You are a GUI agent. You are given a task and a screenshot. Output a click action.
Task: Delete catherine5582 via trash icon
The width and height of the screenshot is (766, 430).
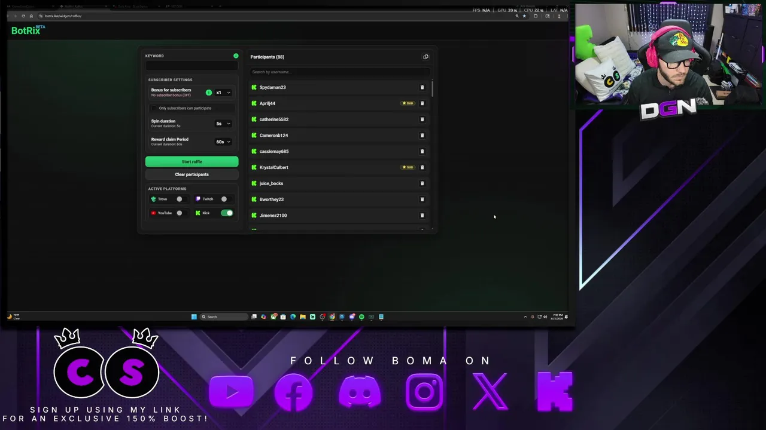422,119
